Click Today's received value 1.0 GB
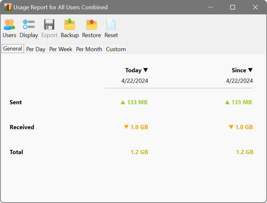Screen dimensions: 267x203 pos(136,127)
